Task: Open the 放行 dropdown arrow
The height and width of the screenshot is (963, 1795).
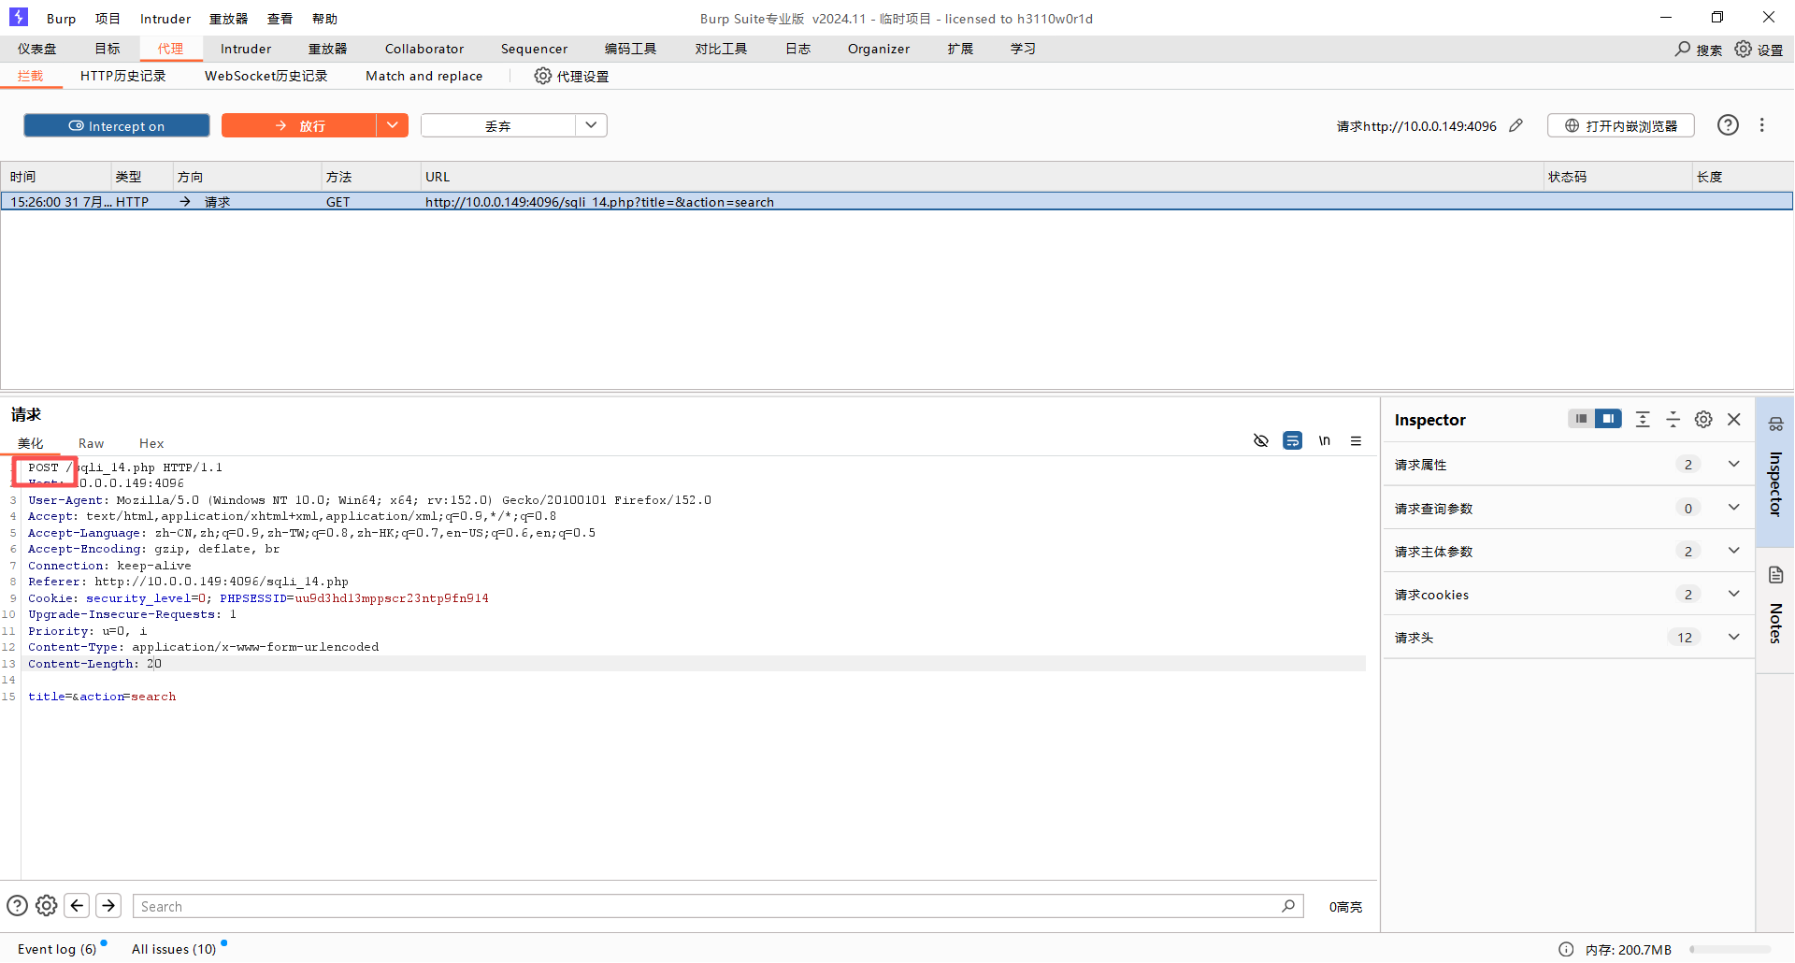Action: [393, 125]
